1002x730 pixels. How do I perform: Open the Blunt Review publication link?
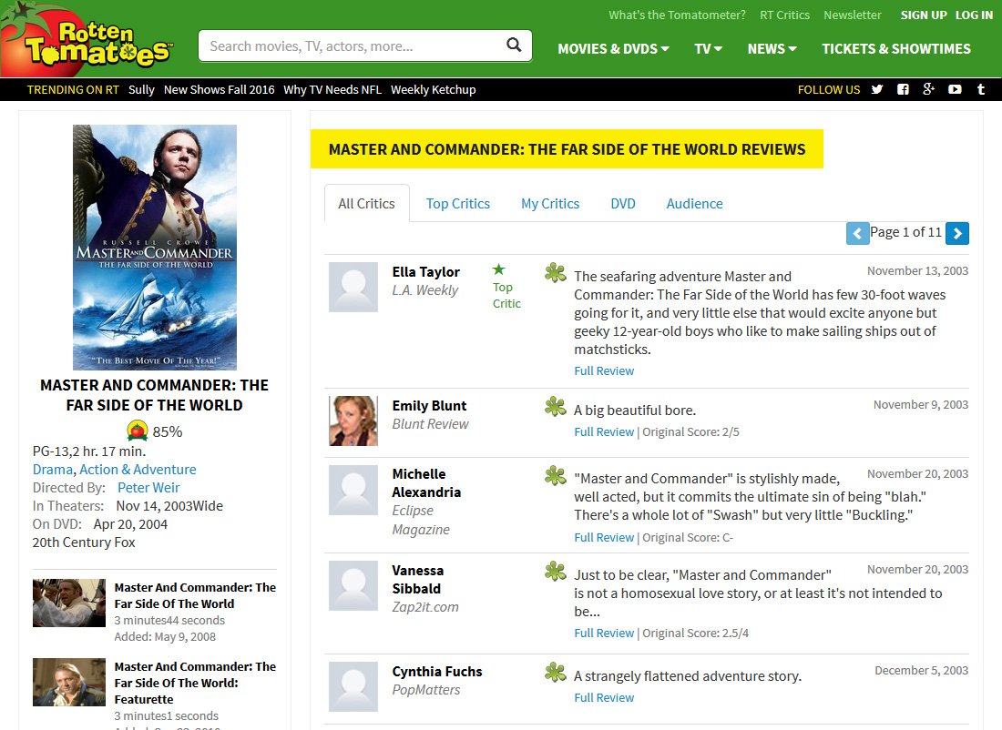[x=430, y=424]
